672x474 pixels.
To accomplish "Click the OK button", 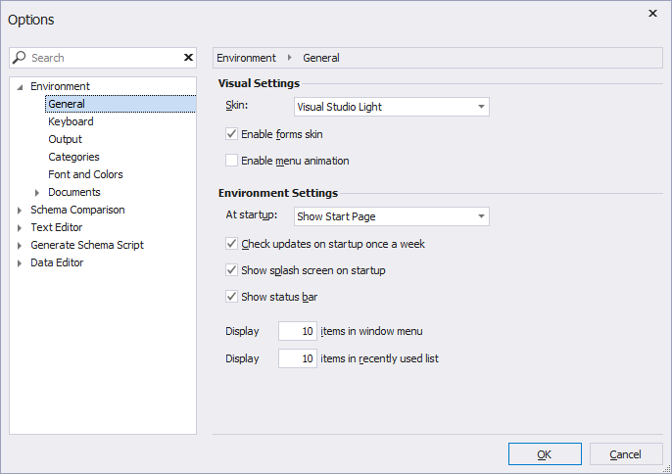I will coord(545,453).
